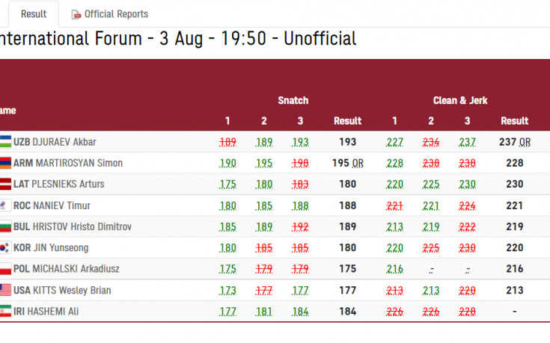The image size is (550, 343).
Task: Click HASHEMI Ali's failed 228 attempt
Action: 467,312
